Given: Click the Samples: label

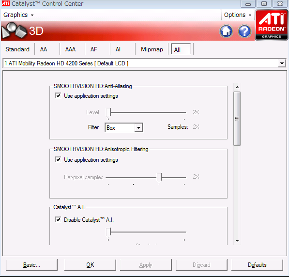Looking at the screenshot, I should (178, 127).
